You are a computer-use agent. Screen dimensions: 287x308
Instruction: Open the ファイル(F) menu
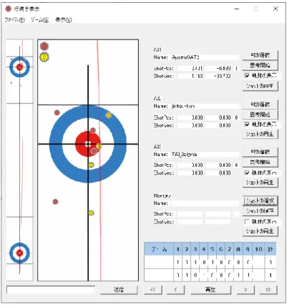coord(14,20)
